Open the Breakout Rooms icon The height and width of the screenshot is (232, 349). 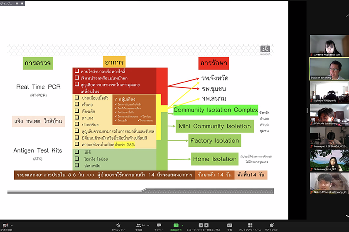click(x=250, y=225)
